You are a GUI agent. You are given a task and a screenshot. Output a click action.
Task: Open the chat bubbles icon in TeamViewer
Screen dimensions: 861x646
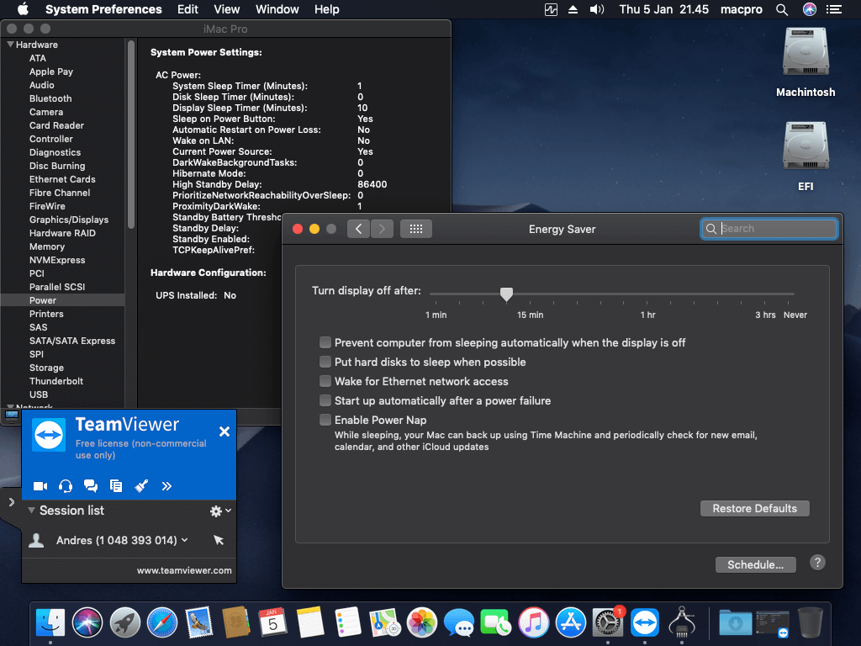[x=91, y=486]
